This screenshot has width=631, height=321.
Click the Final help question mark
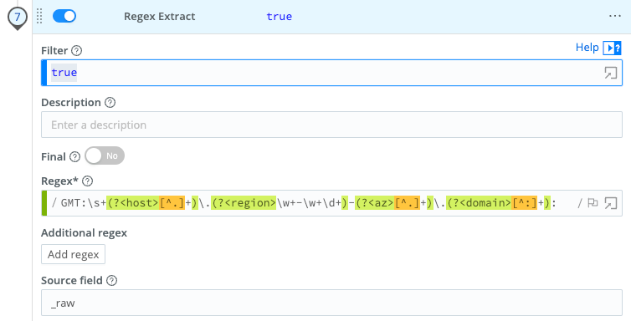(74, 156)
